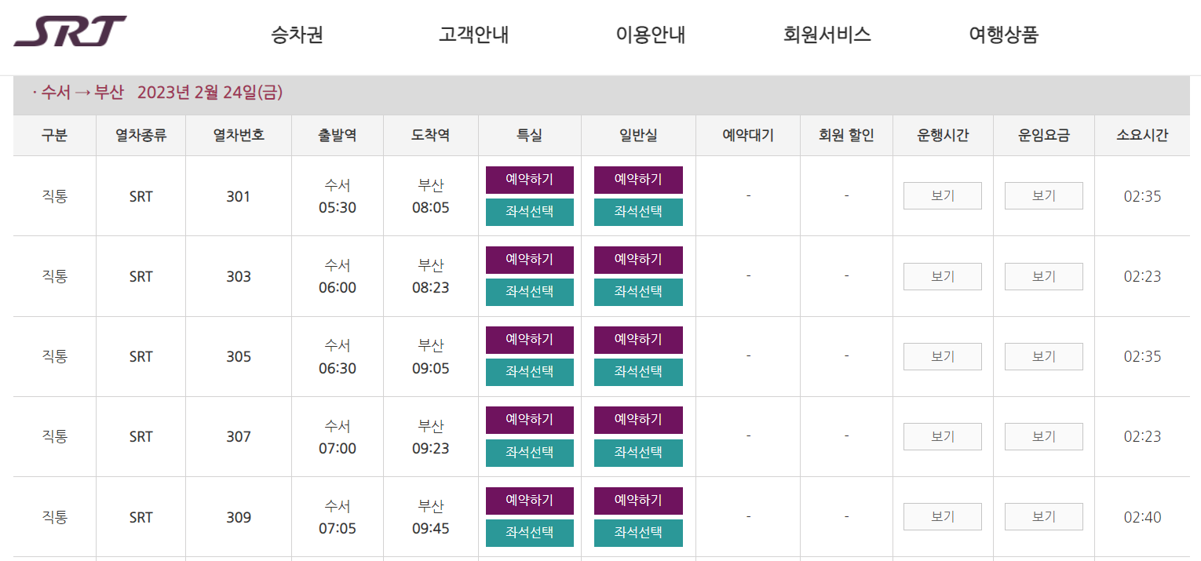Select seats for train 303 first class

pos(530,292)
